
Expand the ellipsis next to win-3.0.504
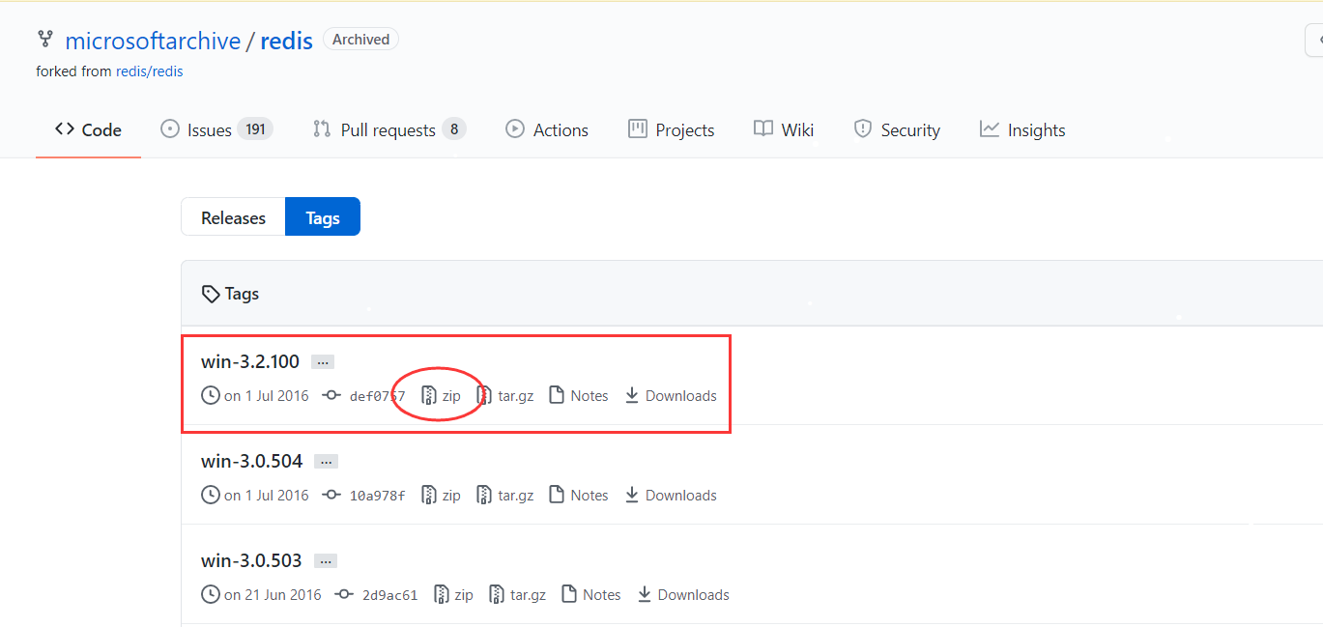(x=326, y=462)
